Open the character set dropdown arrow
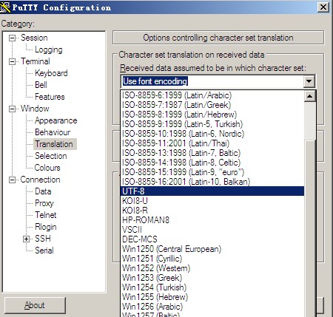This screenshot has height=317, width=333. click(309, 81)
